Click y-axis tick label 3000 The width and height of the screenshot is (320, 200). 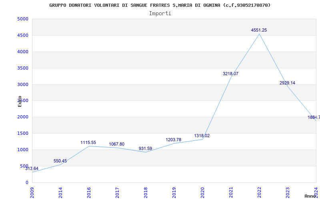[23, 84]
